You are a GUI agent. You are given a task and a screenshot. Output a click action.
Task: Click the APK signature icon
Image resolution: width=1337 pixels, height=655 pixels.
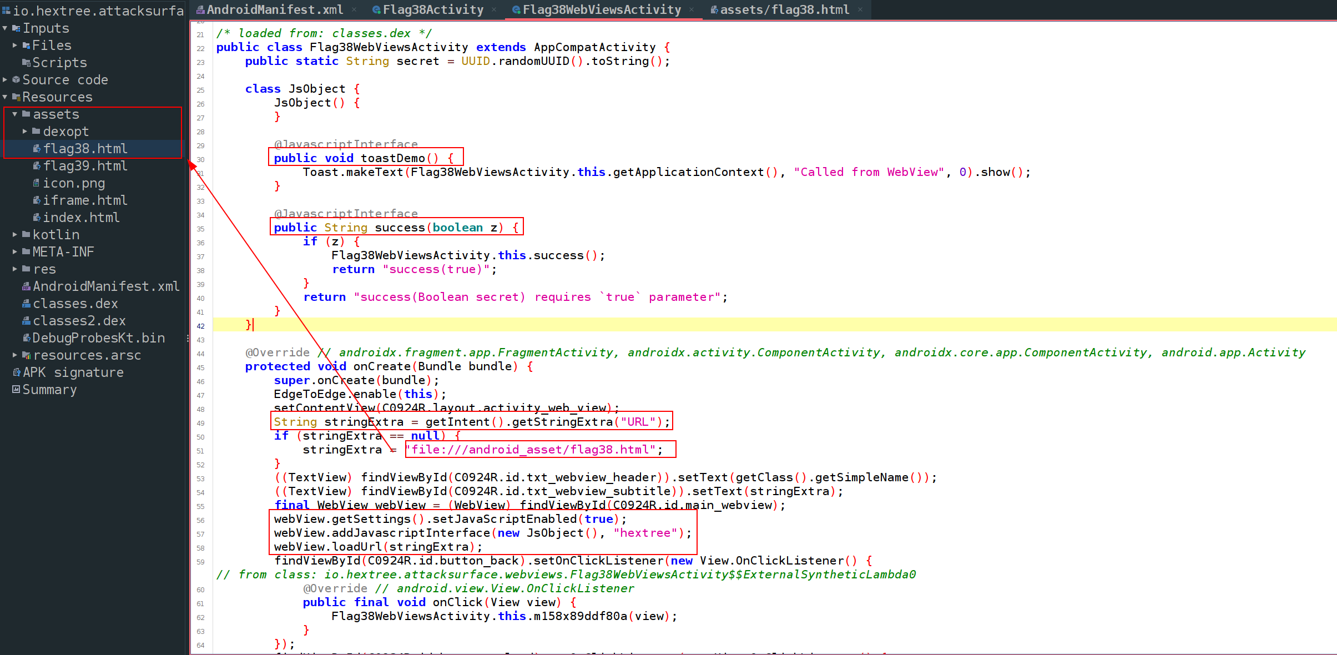(16, 372)
